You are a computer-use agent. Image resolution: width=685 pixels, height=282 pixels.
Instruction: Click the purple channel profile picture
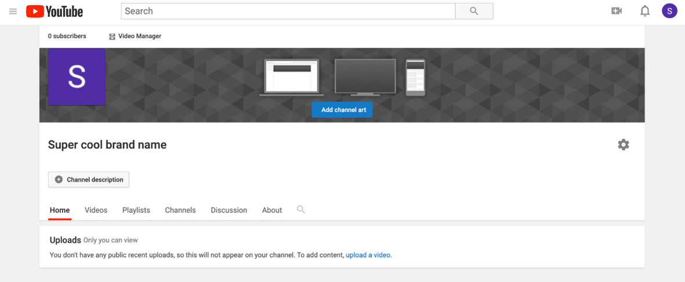(76, 77)
